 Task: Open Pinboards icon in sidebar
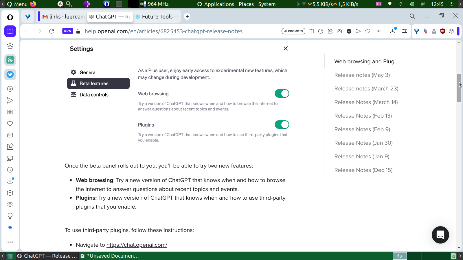click(x=10, y=147)
